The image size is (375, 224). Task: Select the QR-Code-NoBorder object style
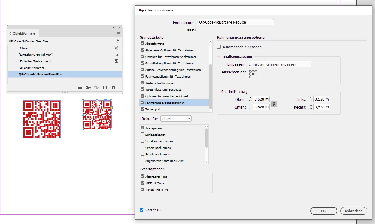[x=65, y=68]
